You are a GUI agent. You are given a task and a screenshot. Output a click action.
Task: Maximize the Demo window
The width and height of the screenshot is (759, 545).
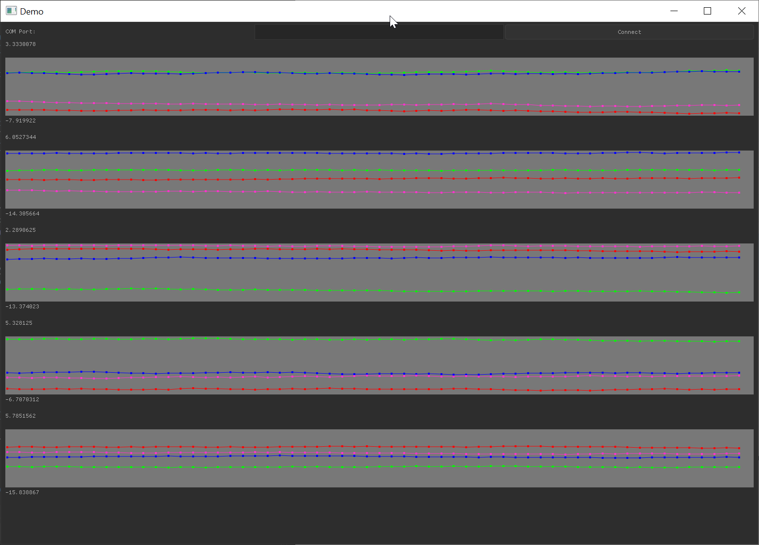(707, 11)
